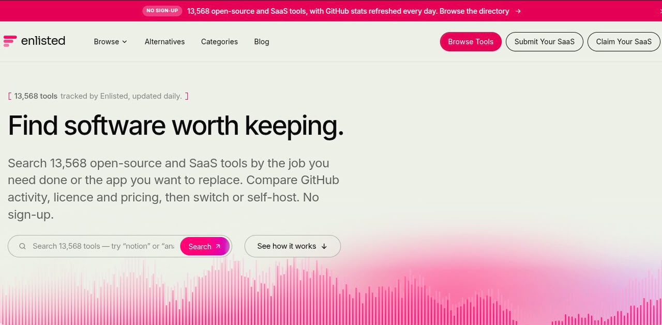Image resolution: width=662 pixels, height=325 pixels.
Task: Click the "13,568 tools" tracked text
Action: pos(36,96)
